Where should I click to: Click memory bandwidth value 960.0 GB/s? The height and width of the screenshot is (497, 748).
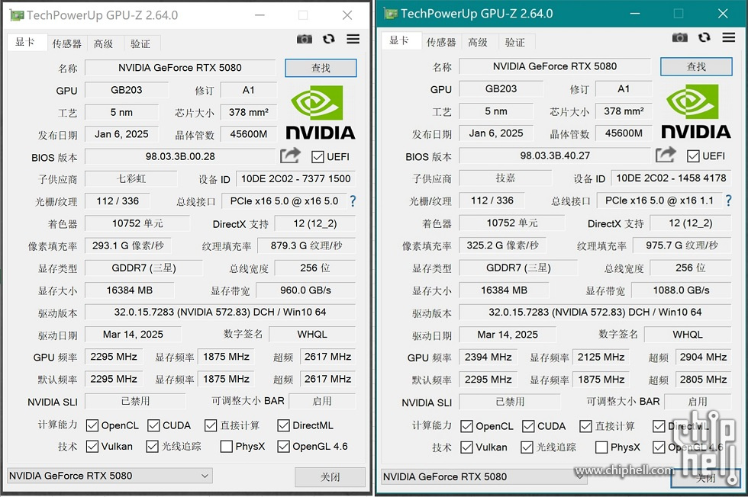[x=306, y=290]
